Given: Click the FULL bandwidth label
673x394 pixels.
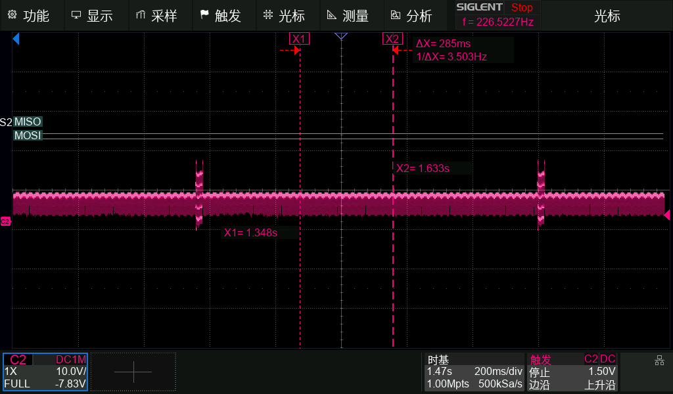Looking at the screenshot, I should point(16,383).
